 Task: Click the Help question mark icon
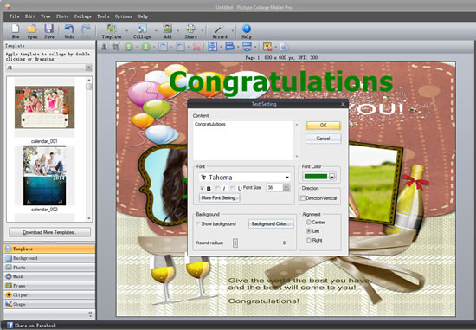point(247,29)
